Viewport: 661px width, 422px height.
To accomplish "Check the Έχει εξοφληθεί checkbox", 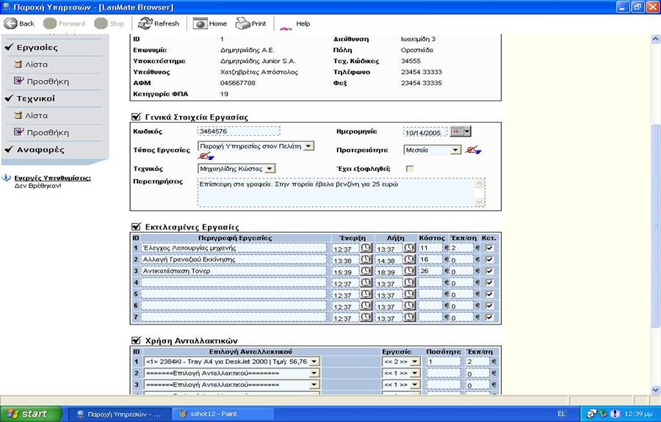I will pyautogui.click(x=409, y=169).
